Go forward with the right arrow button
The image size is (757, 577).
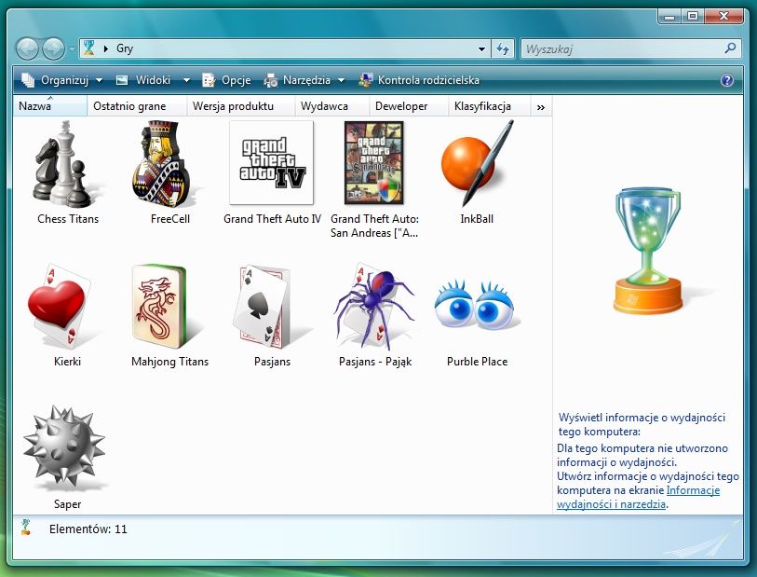coord(53,48)
